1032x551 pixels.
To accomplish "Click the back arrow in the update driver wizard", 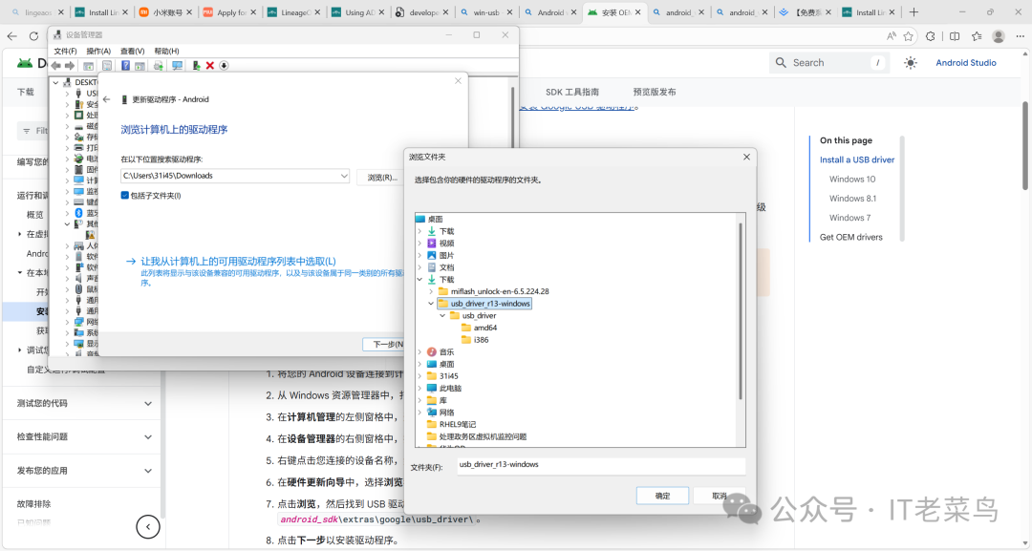I will click(x=107, y=99).
